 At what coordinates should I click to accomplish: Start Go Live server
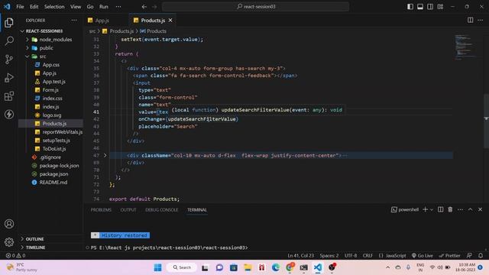(x=422, y=255)
